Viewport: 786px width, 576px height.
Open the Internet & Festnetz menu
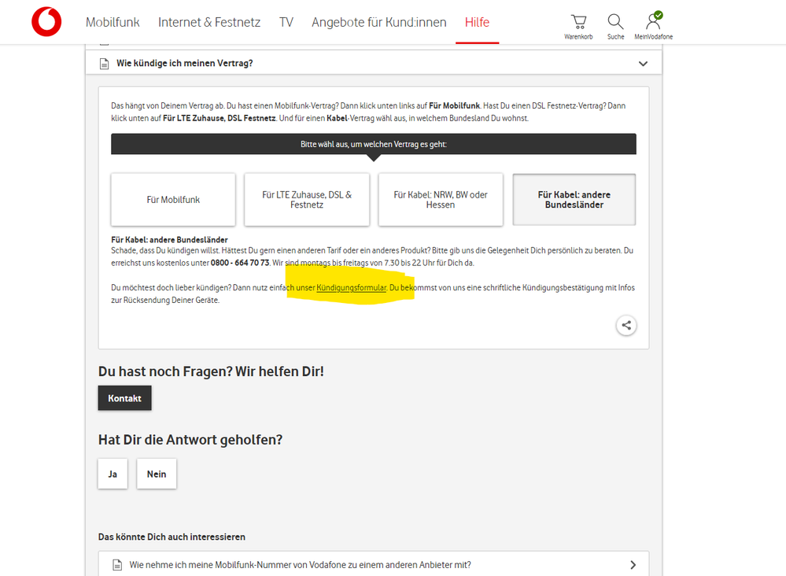pos(209,23)
